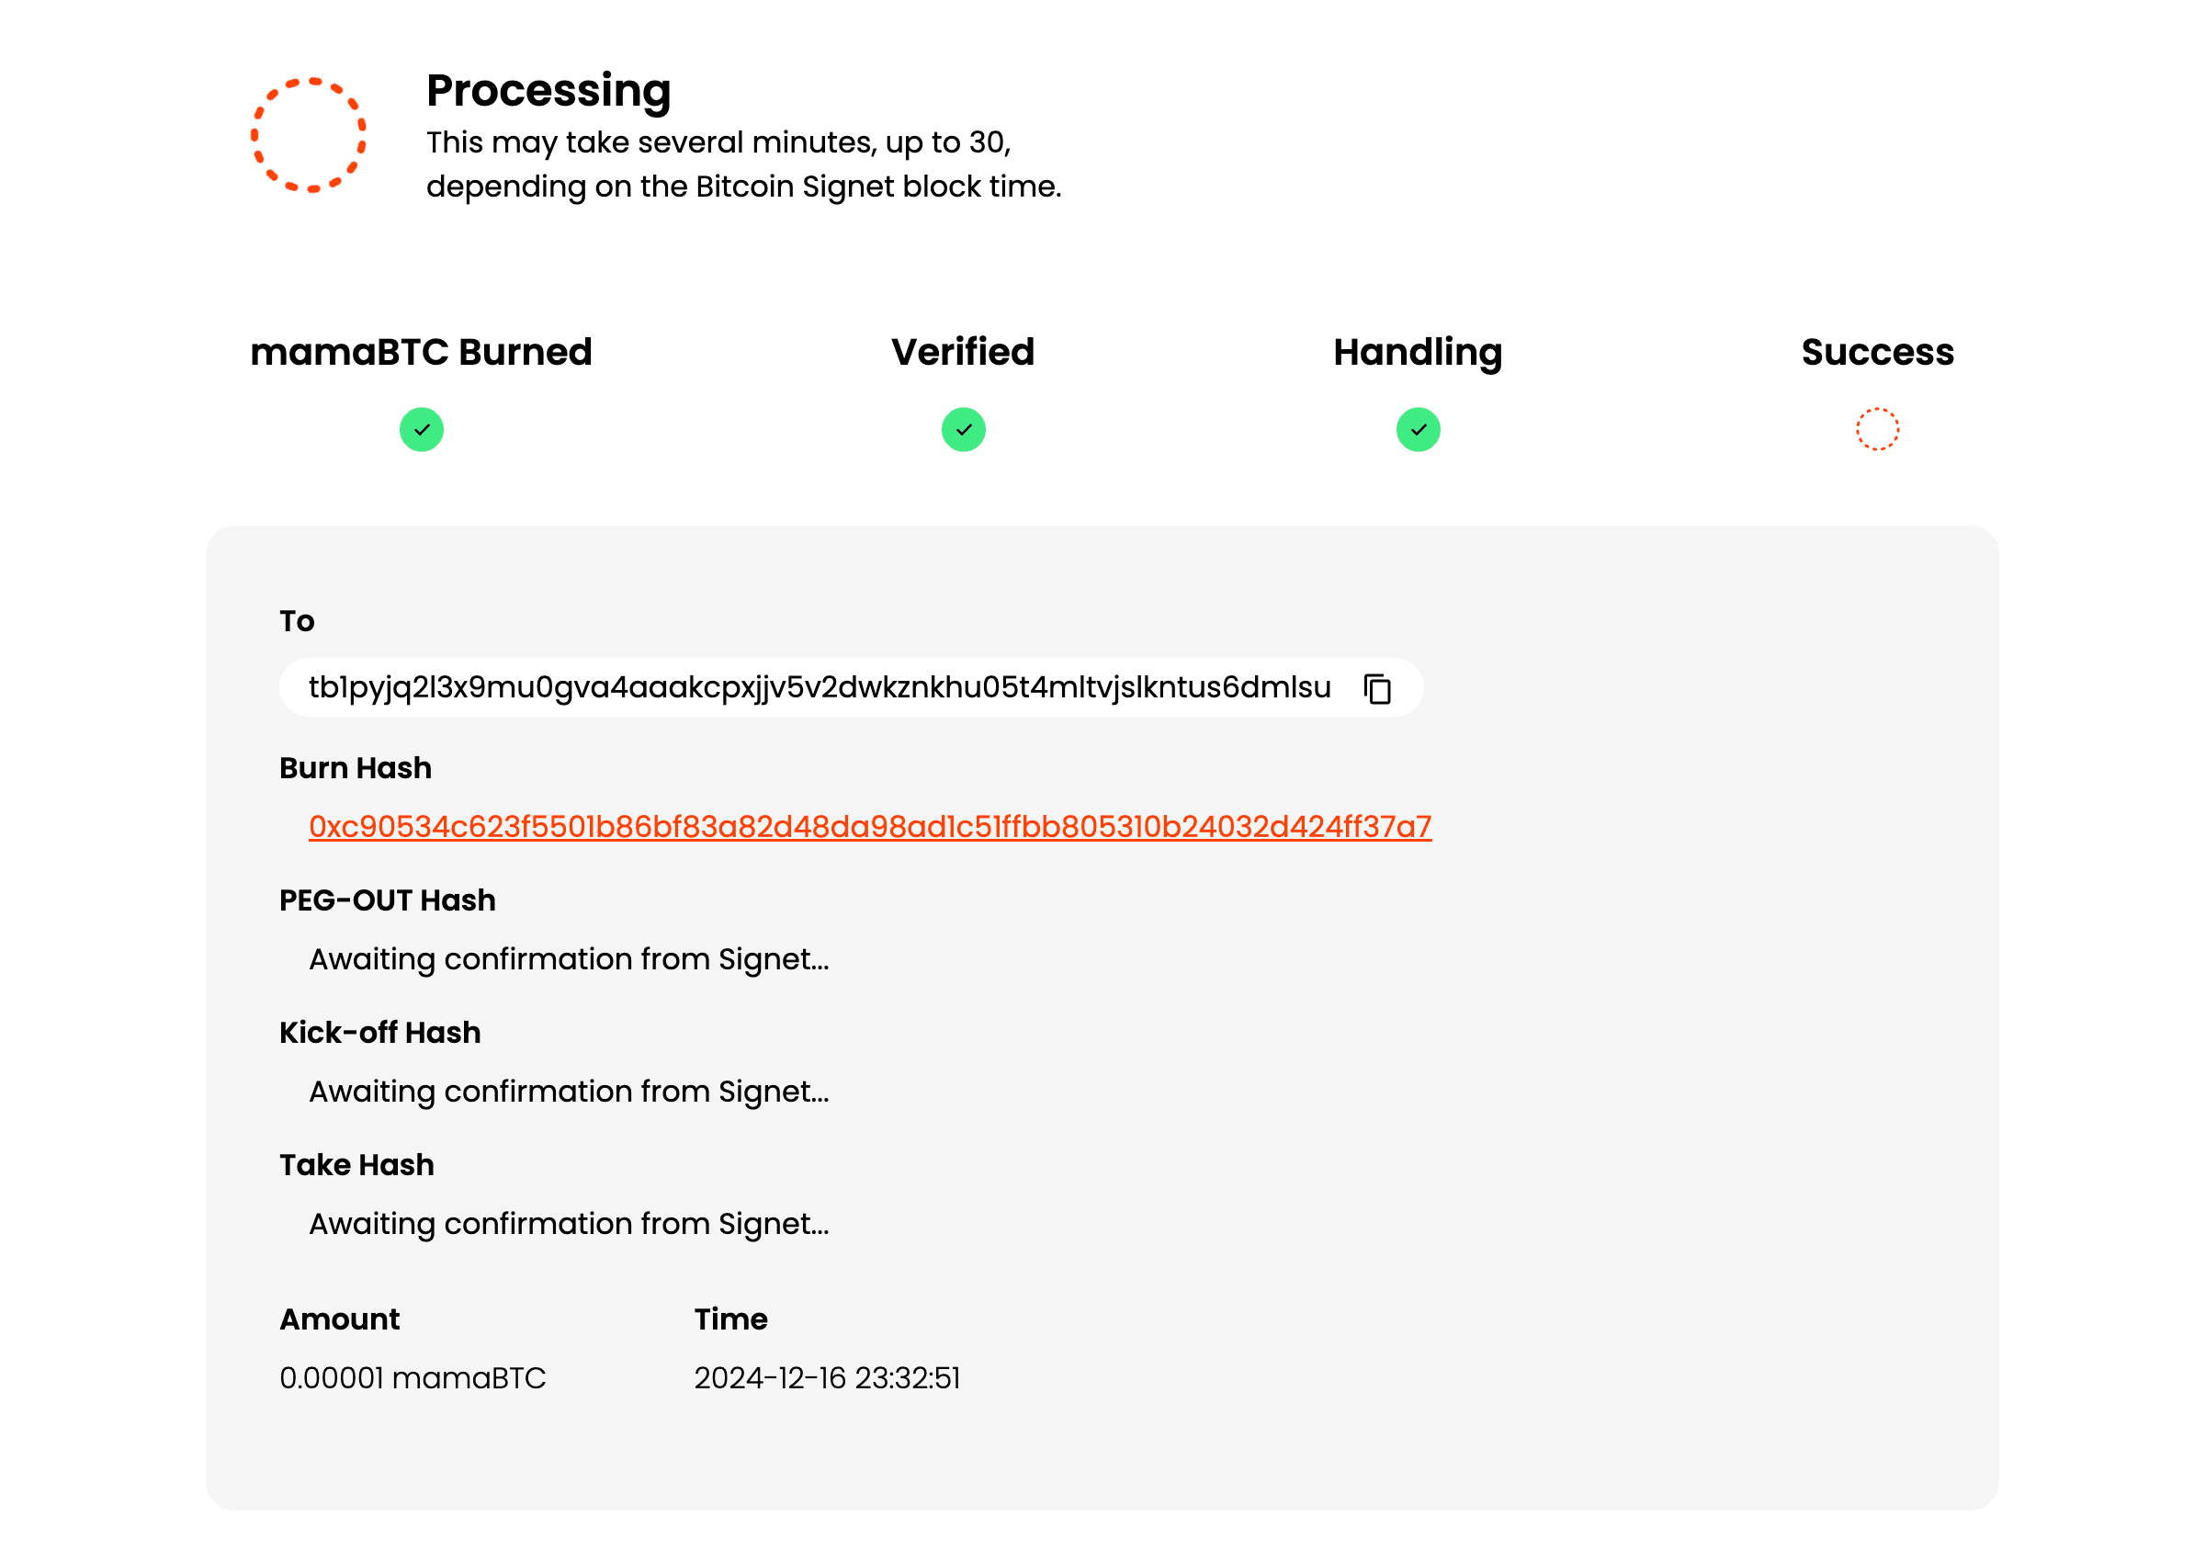This screenshot has height=1562, width=2205.
Task: Open the Burn Hash transaction link
Action: coord(869,827)
